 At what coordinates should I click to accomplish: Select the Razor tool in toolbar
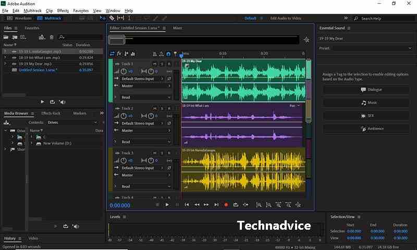112,18
